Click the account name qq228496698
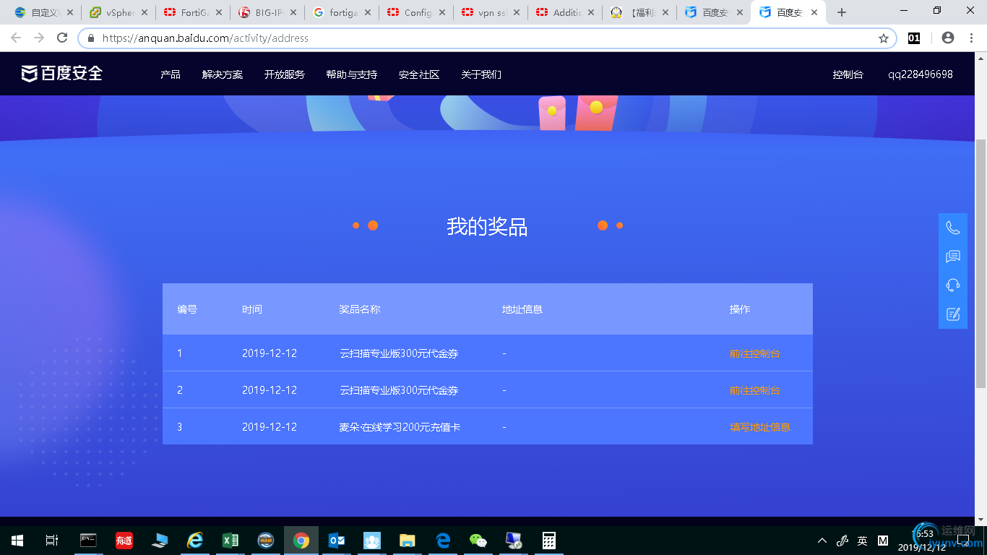 [921, 74]
